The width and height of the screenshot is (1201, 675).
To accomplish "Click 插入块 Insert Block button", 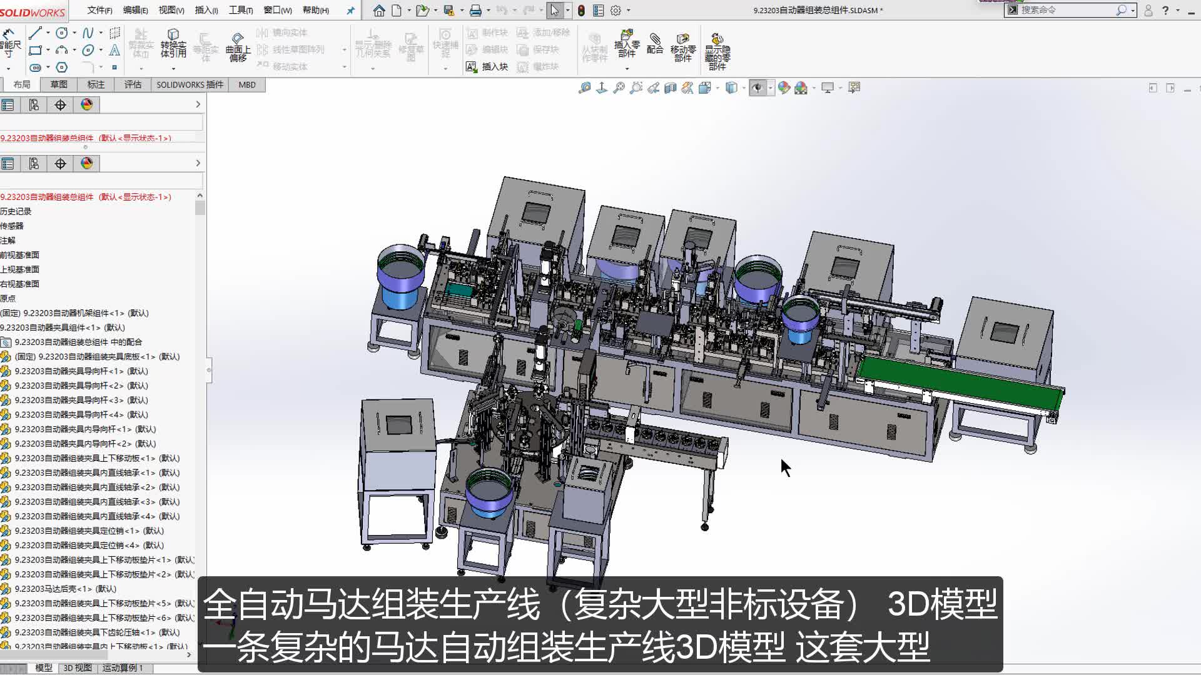I will [487, 67].
